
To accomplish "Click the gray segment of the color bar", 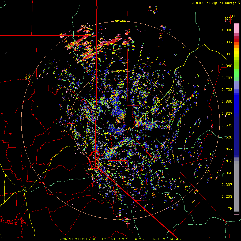I will (x=236, y=186).
